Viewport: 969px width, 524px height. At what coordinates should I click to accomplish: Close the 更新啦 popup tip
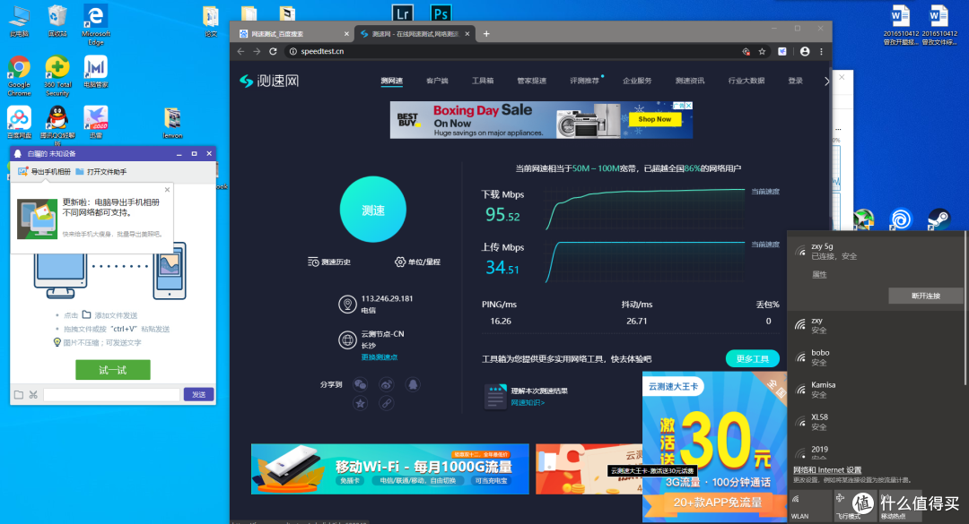pyautogui.click(x=167, y=190)
